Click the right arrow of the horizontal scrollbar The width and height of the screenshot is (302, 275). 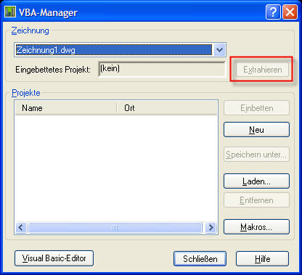211,227
